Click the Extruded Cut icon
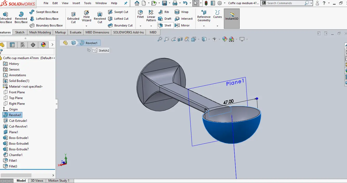 tap(73, 17)
